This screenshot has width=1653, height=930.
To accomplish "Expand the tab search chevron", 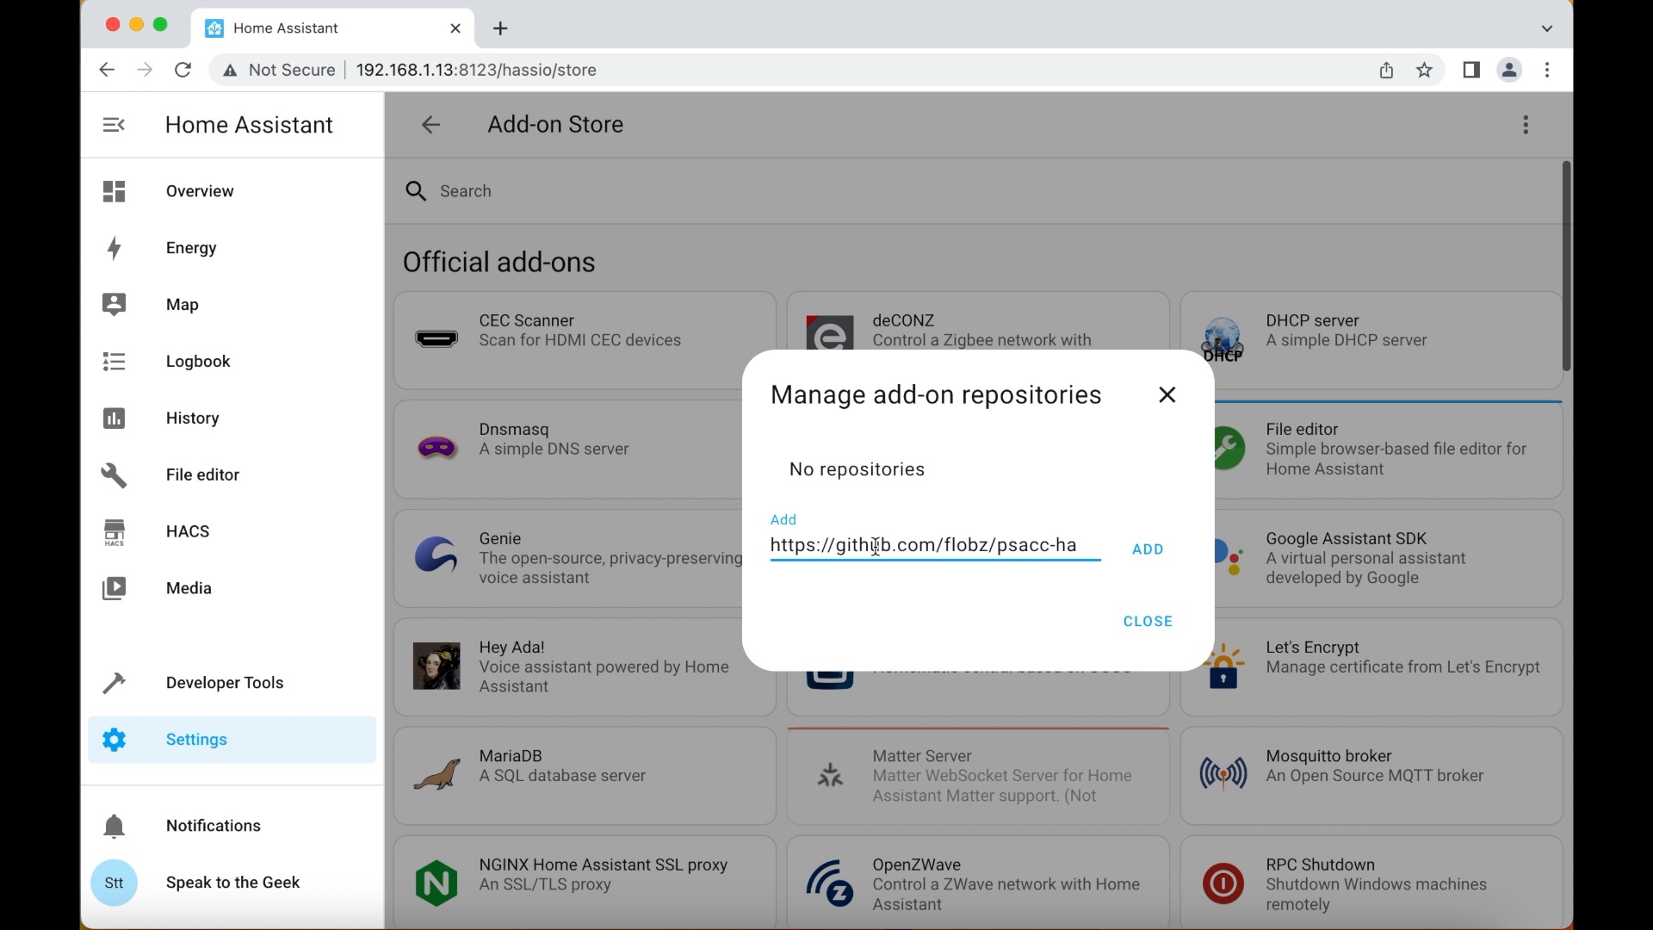I will click(1546, 28).
